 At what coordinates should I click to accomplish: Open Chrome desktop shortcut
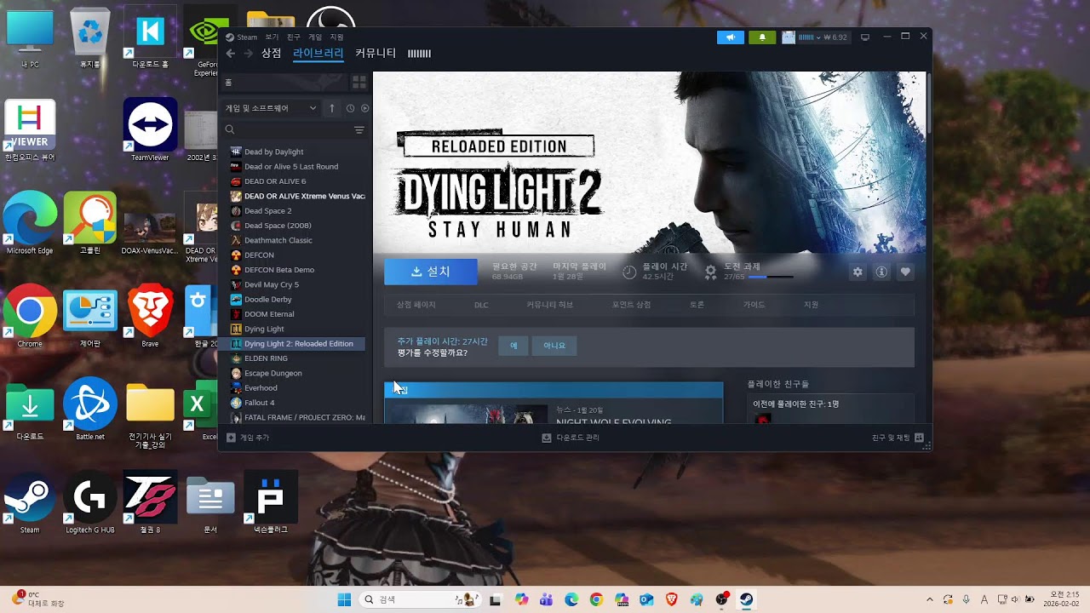coord(30,316)
